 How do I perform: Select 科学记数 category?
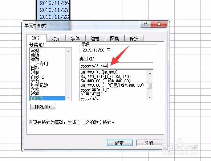[47, 85]
